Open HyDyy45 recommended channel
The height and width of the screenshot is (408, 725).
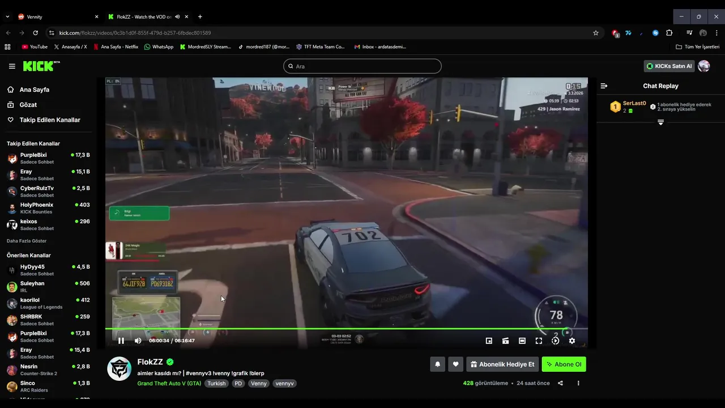pyautogui.click(x=48, y=270)
